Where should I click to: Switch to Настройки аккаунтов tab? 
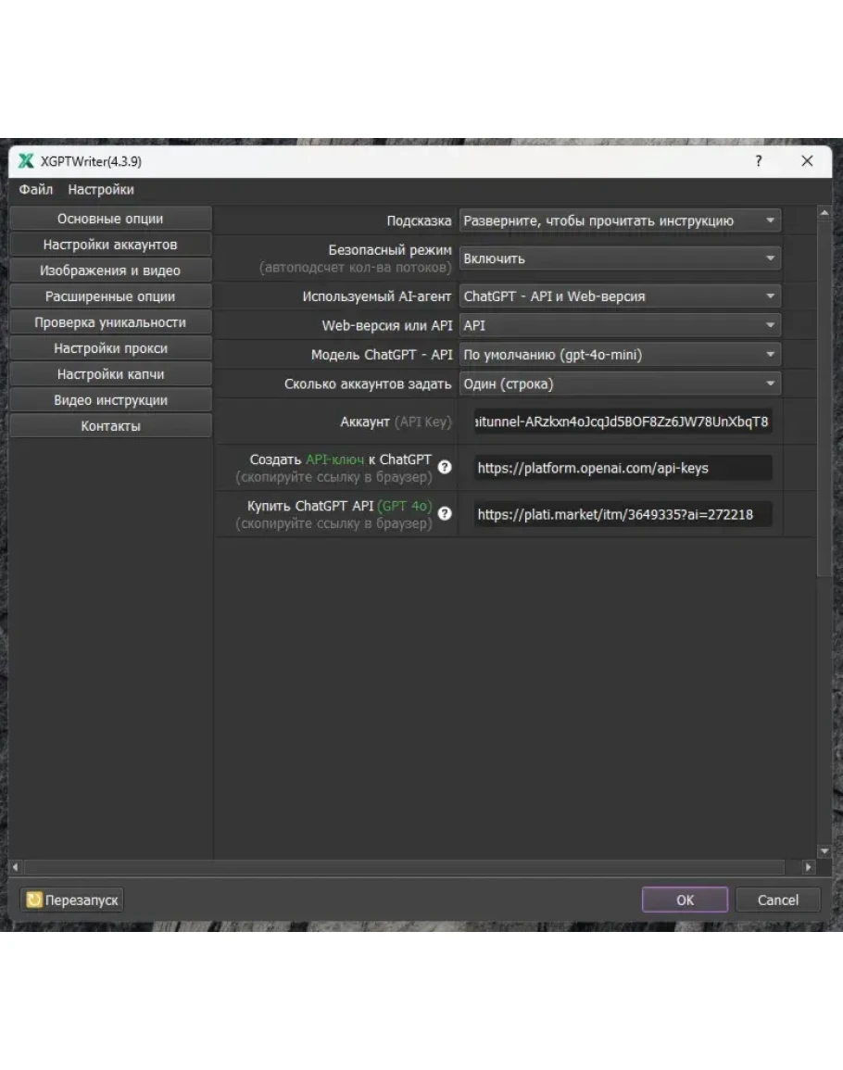click(x=110, y=245)
